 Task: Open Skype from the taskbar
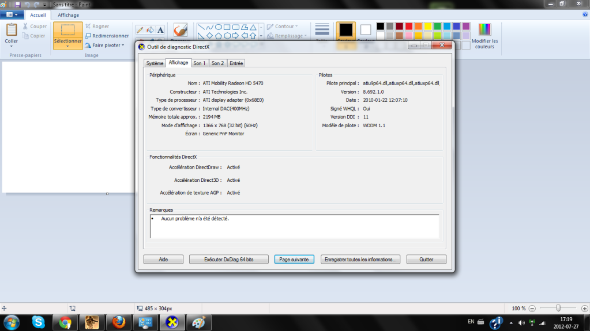[x=38, y=322]
